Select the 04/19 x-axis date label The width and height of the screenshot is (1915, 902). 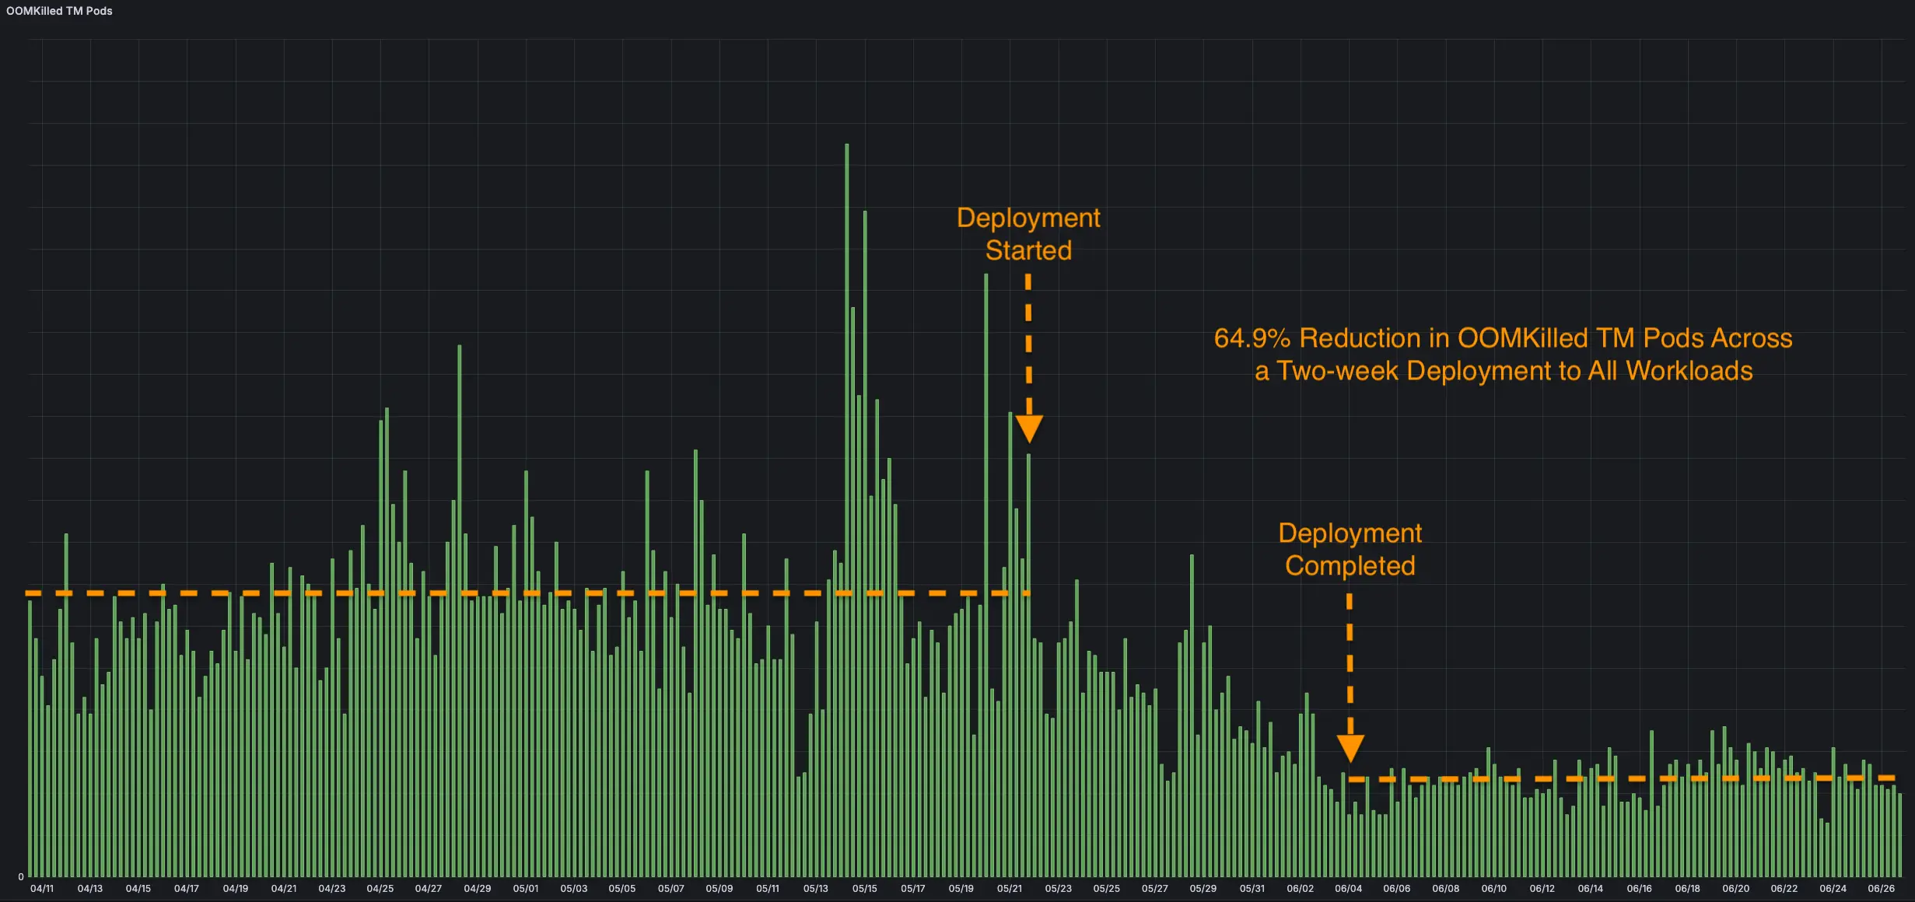click(x=236, y=888)
